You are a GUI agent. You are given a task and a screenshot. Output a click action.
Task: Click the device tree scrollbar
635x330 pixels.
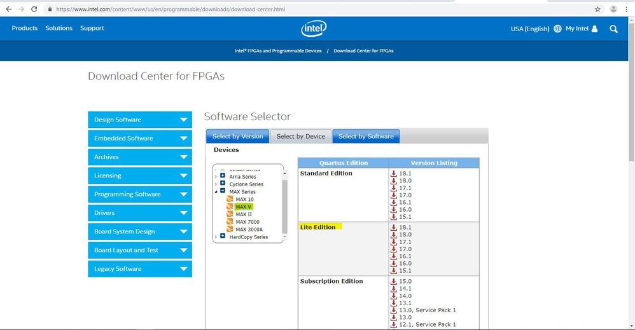(284, 207)
